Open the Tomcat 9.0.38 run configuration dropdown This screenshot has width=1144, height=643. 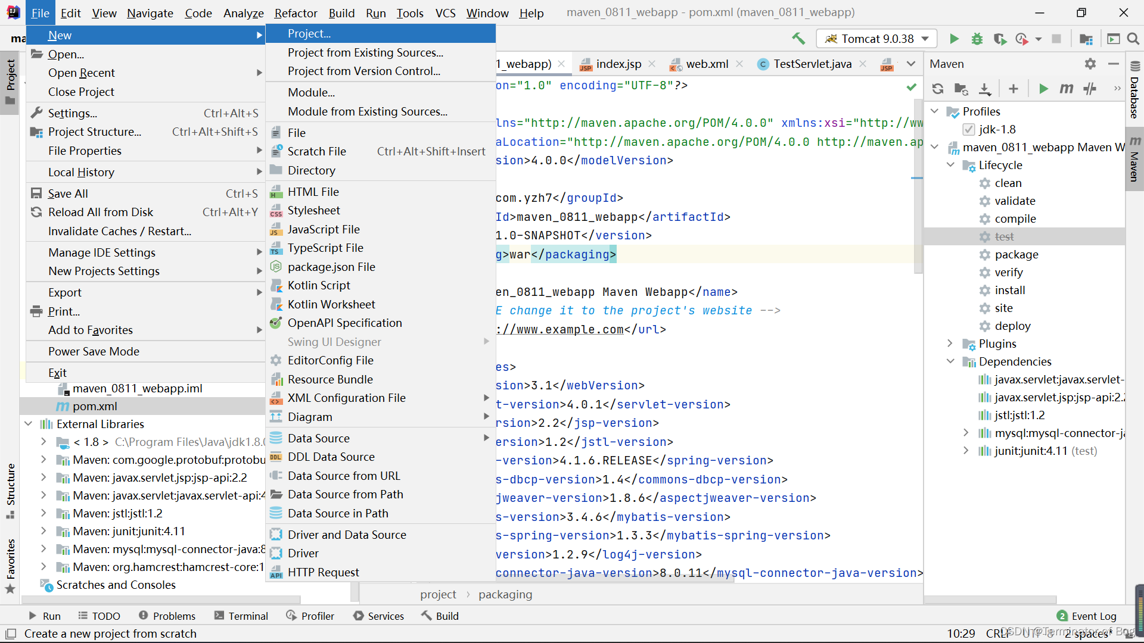click(x=876, y=39)
